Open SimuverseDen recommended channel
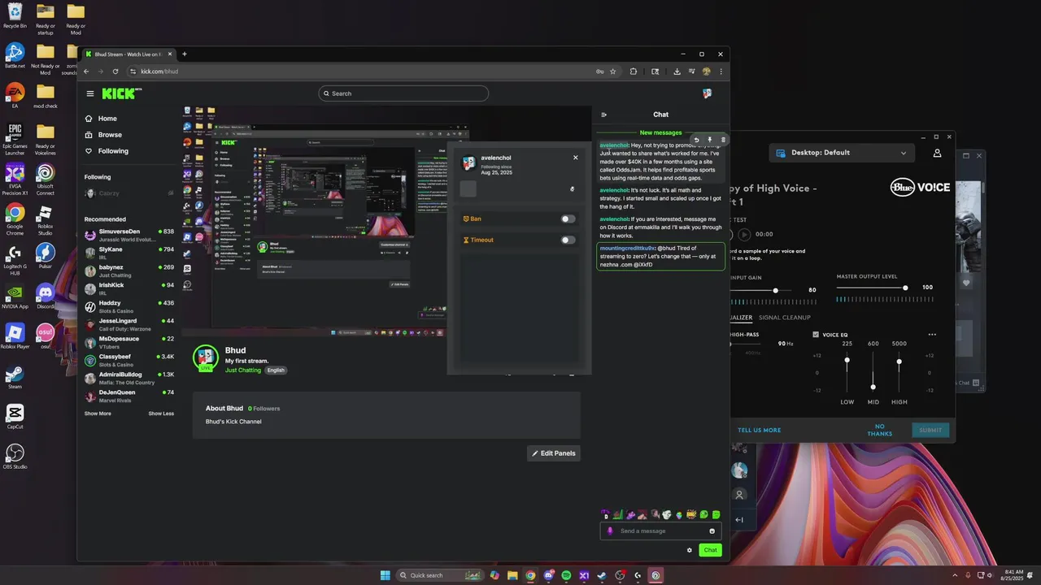1041x585 pixels. 129,235
